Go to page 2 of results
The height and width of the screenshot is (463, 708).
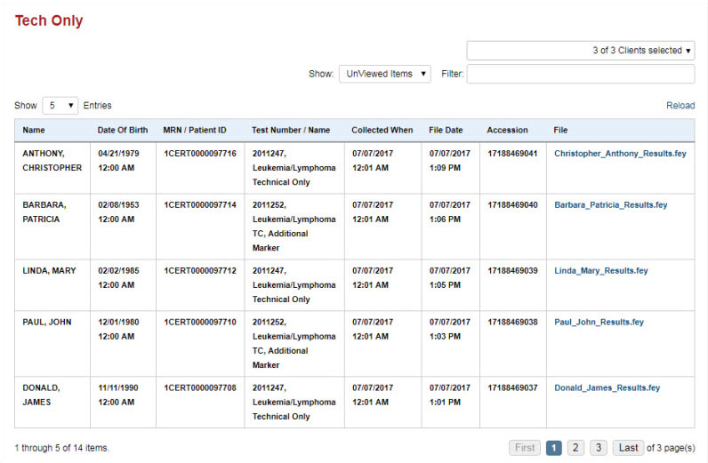[x=575, y=448]
